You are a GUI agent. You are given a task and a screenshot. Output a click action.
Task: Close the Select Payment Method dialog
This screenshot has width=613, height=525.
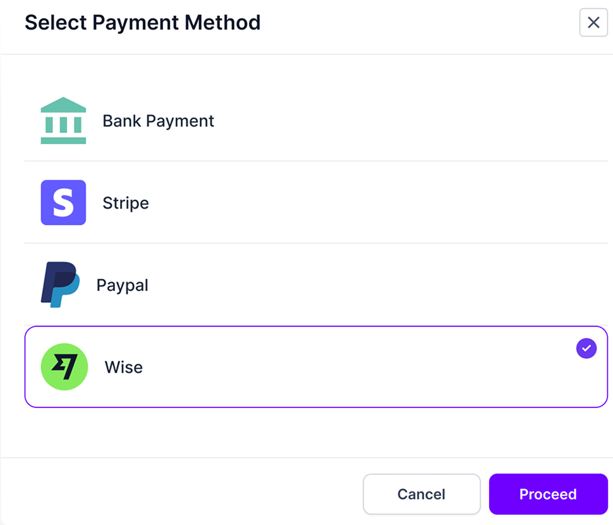[593, 23]
